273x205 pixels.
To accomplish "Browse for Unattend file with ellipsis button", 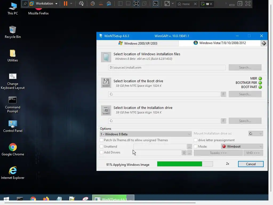I will click(189, 147).
